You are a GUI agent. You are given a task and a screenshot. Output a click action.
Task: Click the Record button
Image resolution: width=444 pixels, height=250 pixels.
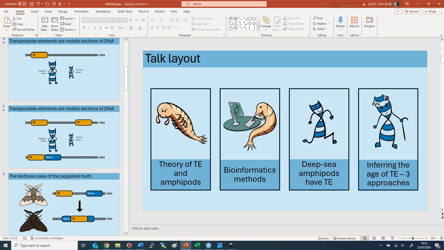click(412, 11)
